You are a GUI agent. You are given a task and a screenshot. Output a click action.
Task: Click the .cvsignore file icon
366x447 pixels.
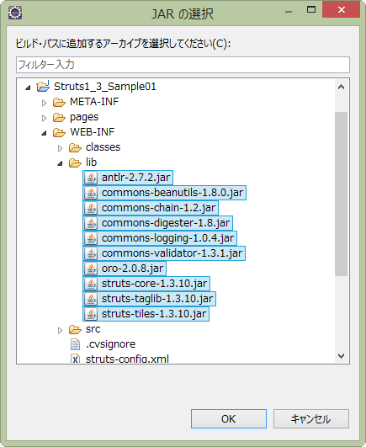click(x=75, y=344)
